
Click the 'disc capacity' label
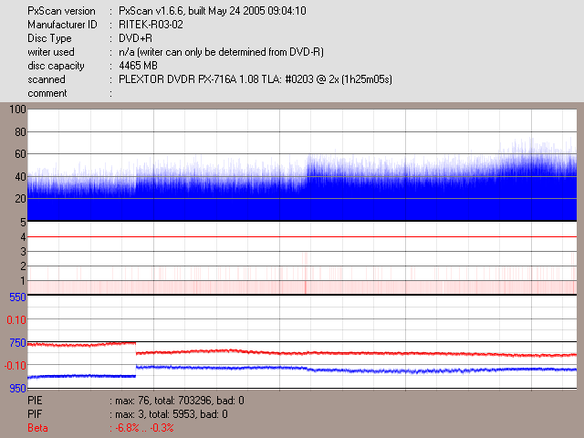56,66
